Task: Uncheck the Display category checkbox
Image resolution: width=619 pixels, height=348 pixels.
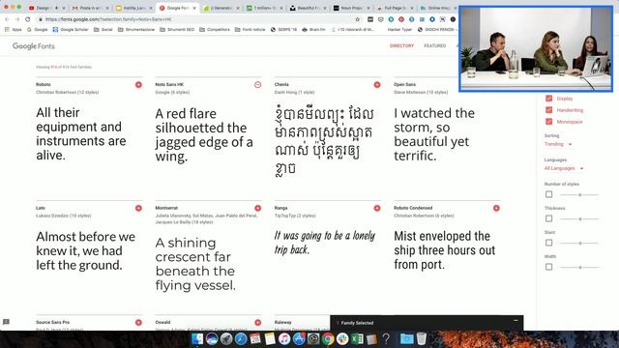Action: 548,99
